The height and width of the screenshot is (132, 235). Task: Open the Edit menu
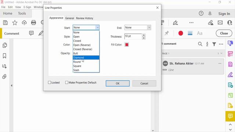(10, 7)
